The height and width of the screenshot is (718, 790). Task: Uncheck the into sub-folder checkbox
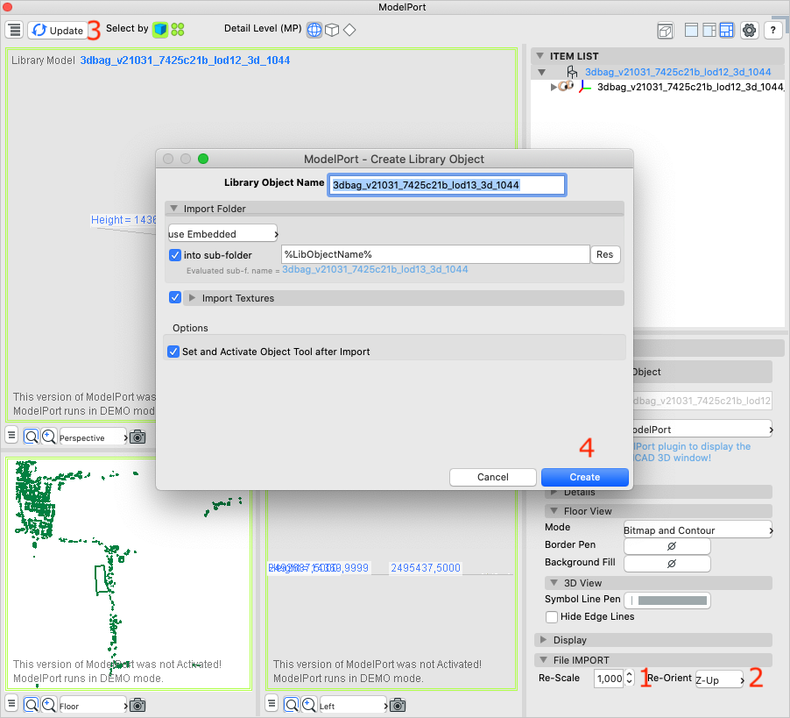[x=175, y=255]
